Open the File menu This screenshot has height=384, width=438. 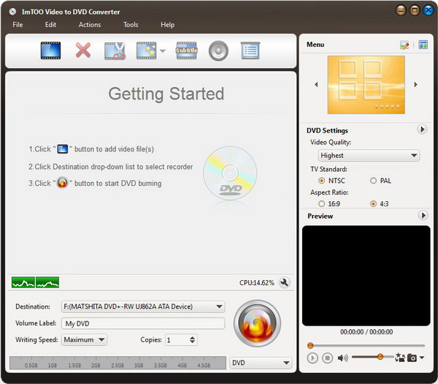[x=18, y=25]
